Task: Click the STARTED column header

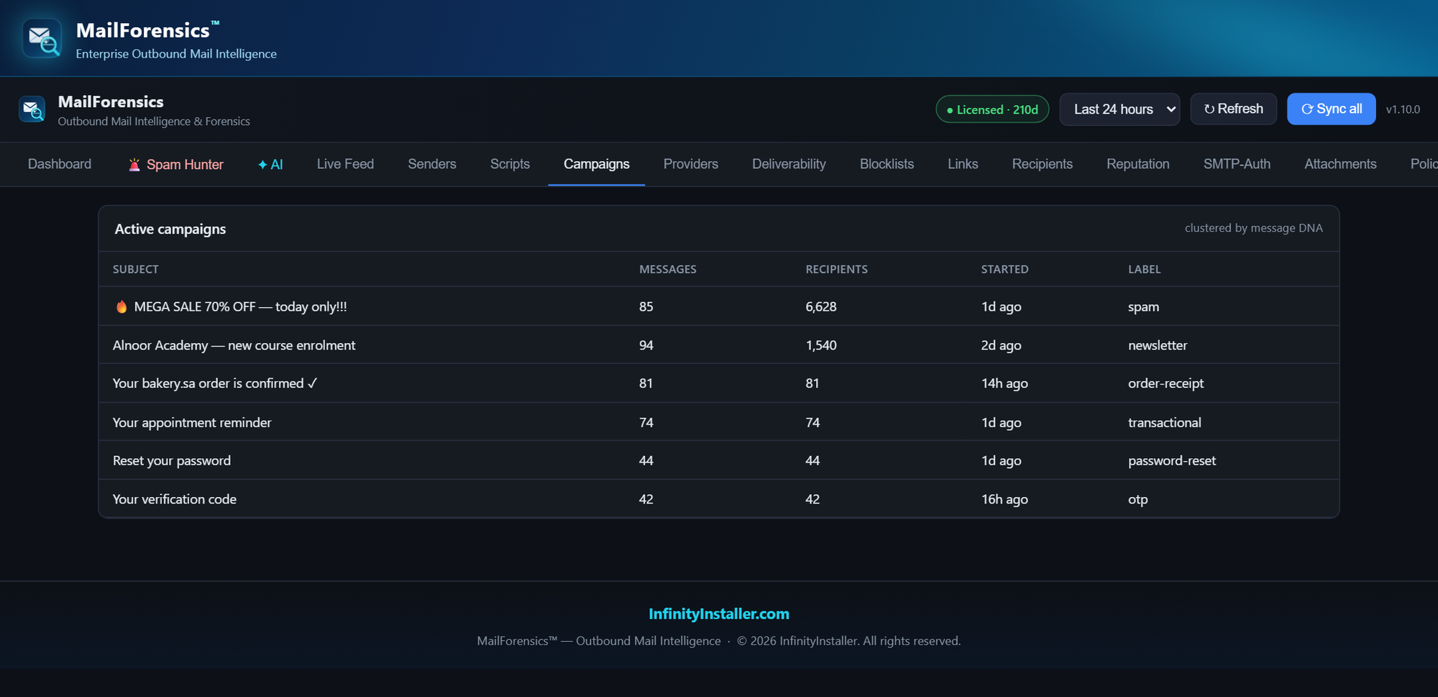Action: (1004, 269)
